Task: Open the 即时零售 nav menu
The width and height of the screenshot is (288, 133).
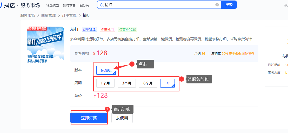Action: pyautogui.click(x=69, y=5)
